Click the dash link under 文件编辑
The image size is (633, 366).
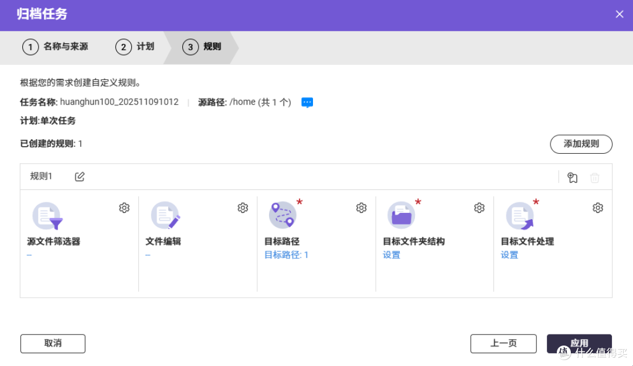click(x=148, y=255)
